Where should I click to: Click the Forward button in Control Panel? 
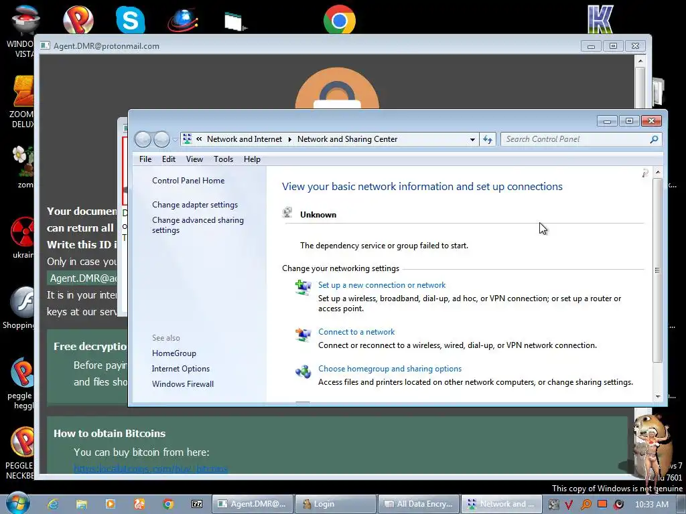pos(161,139)
